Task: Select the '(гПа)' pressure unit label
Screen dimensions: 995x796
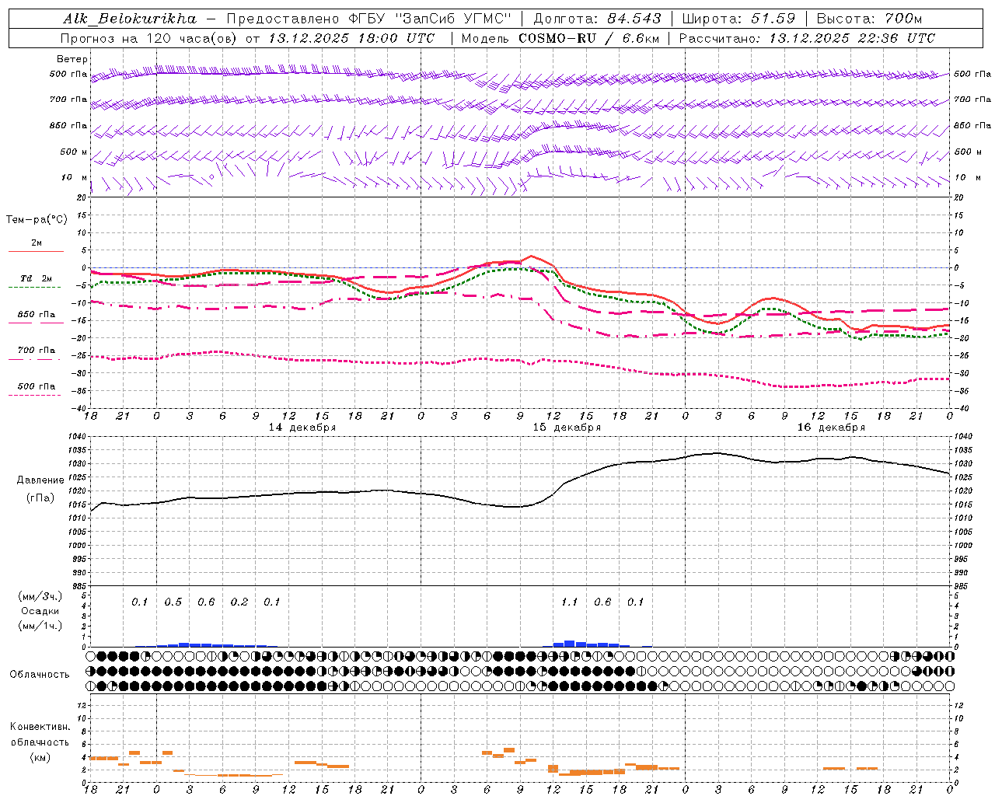Action: (x=39, y=498)
